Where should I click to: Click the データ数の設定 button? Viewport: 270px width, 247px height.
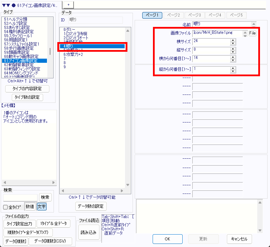point(91,206)
